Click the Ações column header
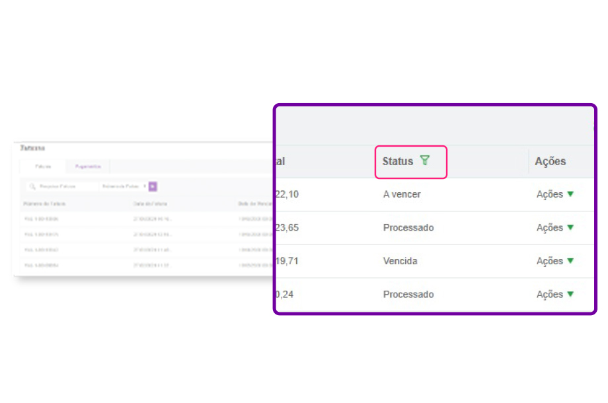The image size is (608, 403). pos(551,161)
